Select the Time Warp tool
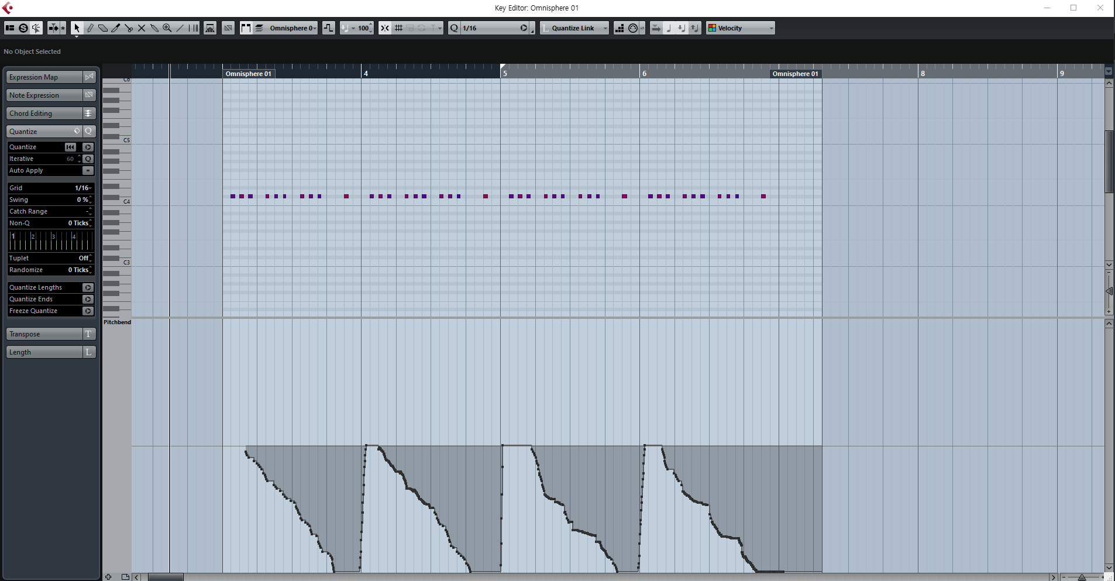 pyautogui.click(x=194, y=28)
